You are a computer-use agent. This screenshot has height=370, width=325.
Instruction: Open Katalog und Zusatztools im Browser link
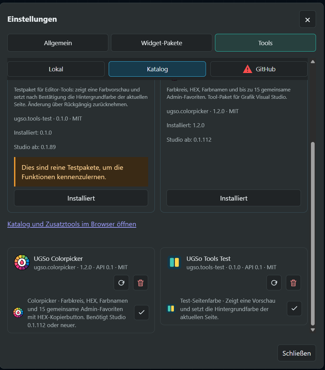[72, 224]
